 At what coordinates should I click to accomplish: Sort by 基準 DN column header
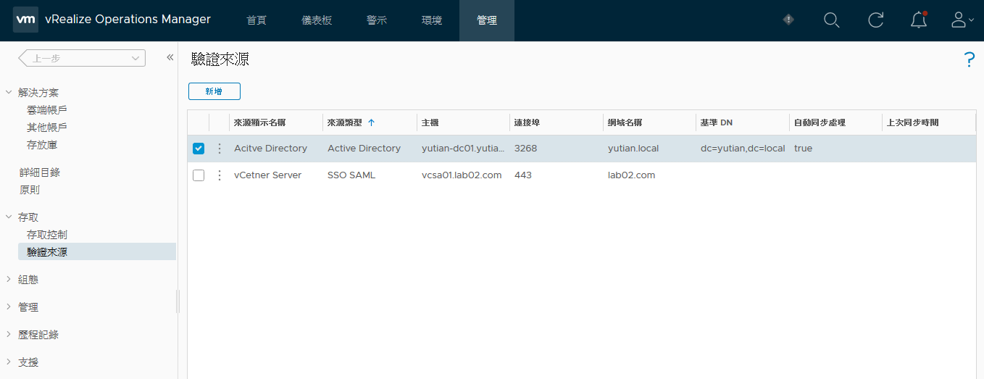pyautogui.click(x=717, y=122)
